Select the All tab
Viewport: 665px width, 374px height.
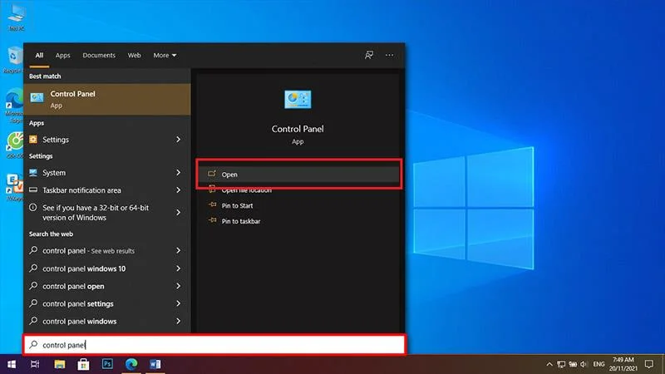tap(39, 55)
